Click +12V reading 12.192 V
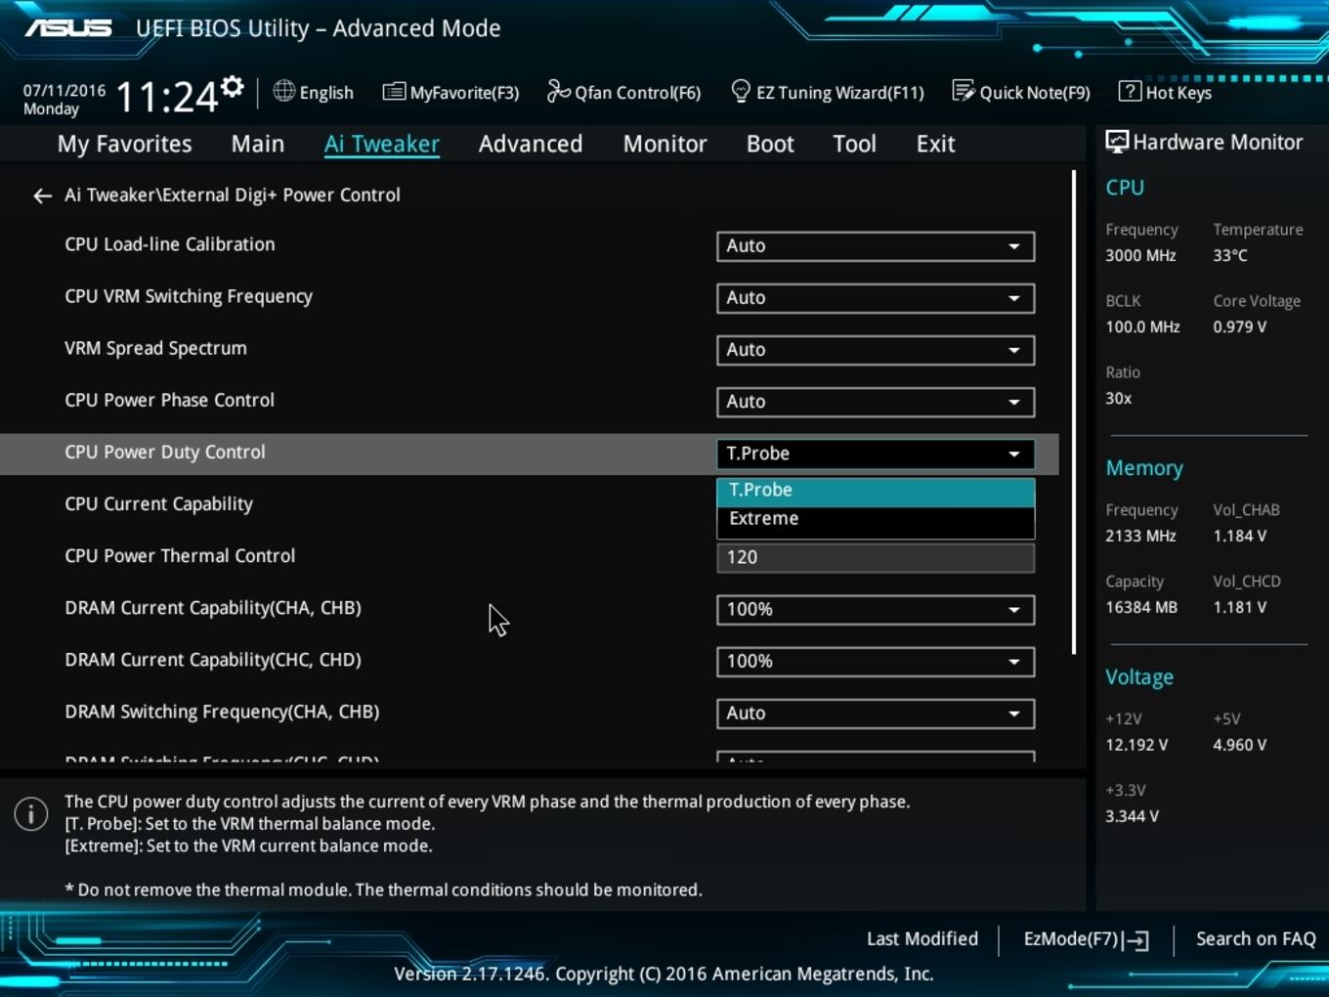Image resolution: width=1329 pixels, height=997 pixels. [x=1136, y=745]
